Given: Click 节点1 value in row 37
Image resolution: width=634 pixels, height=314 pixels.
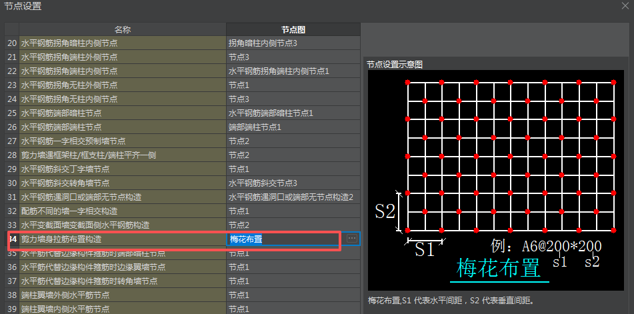Looking at the screenshot, I should pyautogui.click(x=293, y=281).
